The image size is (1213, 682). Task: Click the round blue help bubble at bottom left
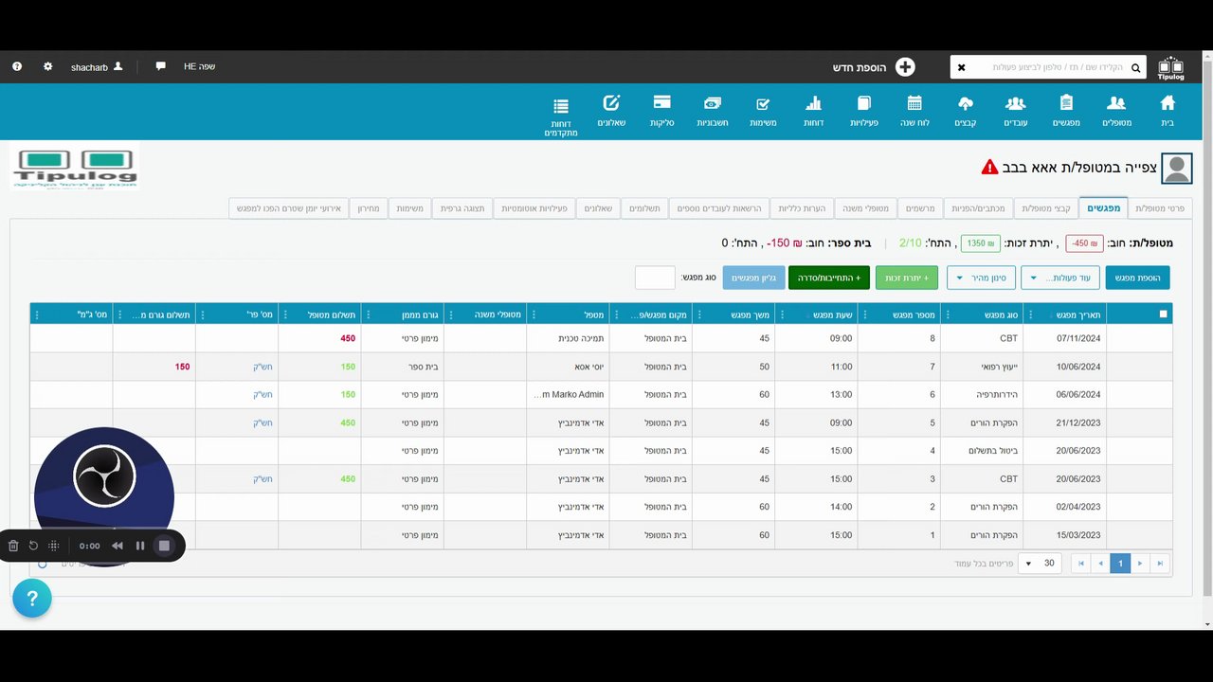[x=32, y=599]
